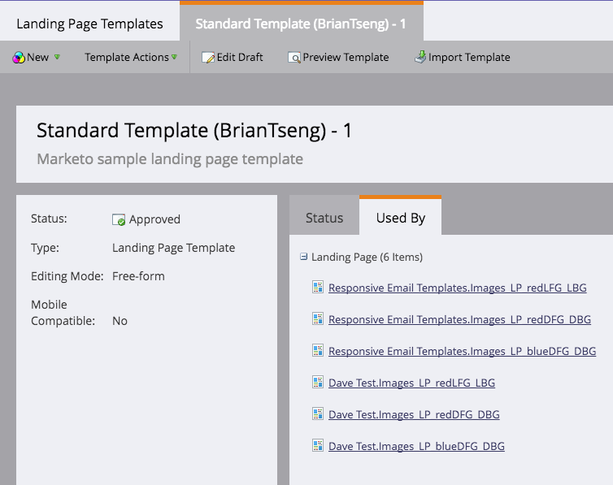The height and width of the screenshot is (485, 613).
Task: Open Responsive Email Templates.Images_LP_redLFG_LBG link
Action: coord(458,288)
